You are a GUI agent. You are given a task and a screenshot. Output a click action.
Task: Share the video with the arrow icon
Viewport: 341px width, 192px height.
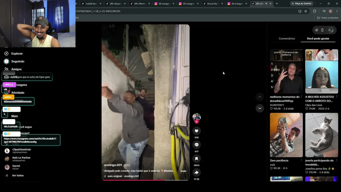(x=196, y=172)
